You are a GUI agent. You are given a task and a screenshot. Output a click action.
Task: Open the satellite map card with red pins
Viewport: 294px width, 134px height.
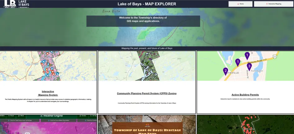tap(245, 124)
